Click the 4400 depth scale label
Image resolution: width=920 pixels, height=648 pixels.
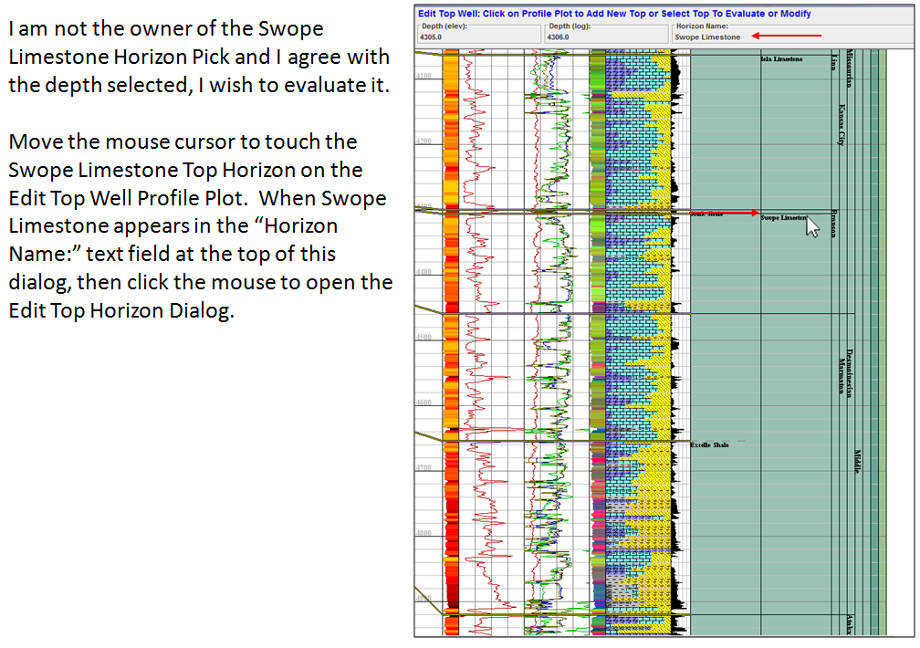tap(423, 272)
